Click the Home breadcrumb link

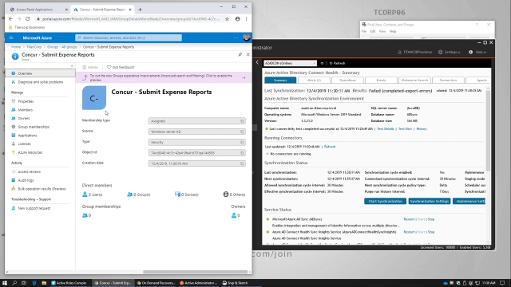coord(16,47)
